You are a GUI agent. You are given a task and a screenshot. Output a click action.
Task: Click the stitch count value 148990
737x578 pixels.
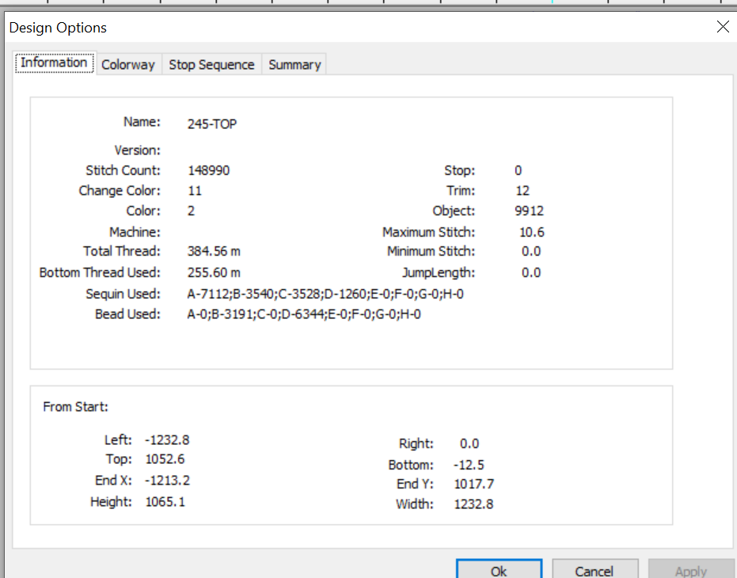209,170
